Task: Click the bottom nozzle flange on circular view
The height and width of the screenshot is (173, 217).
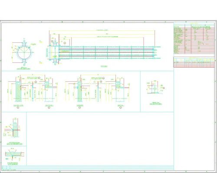Action: (24, 61)
